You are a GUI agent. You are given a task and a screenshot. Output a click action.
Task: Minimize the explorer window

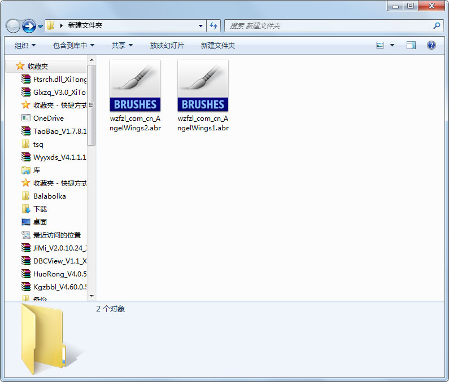pyautogui.click(x=395, y=6)
